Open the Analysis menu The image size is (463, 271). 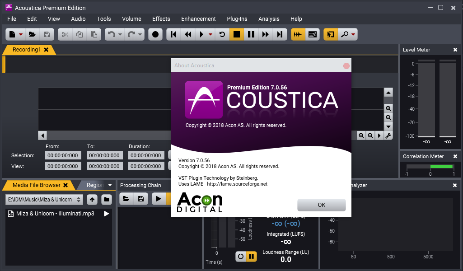[x=269, y=19]
